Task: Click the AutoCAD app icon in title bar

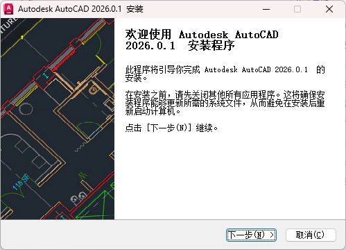Action: tap(8, 9)
